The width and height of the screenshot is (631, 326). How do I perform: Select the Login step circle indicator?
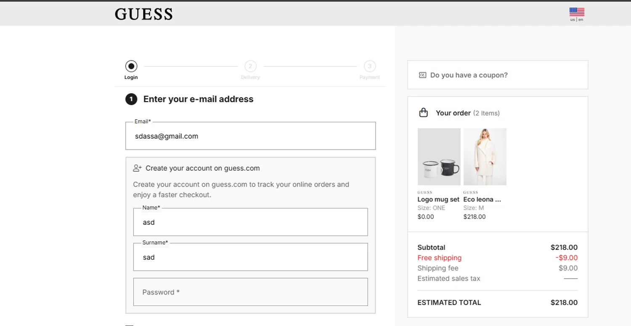click(x=131, y=66)
